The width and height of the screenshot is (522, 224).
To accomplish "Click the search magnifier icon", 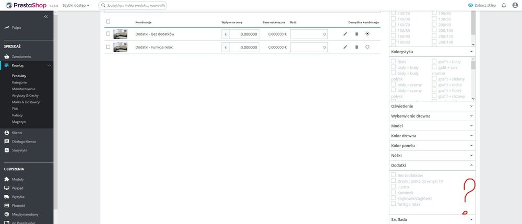I will [x=103, y=5].
